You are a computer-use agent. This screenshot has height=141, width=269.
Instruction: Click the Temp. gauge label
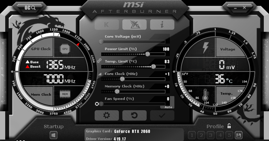coord(226,94)
